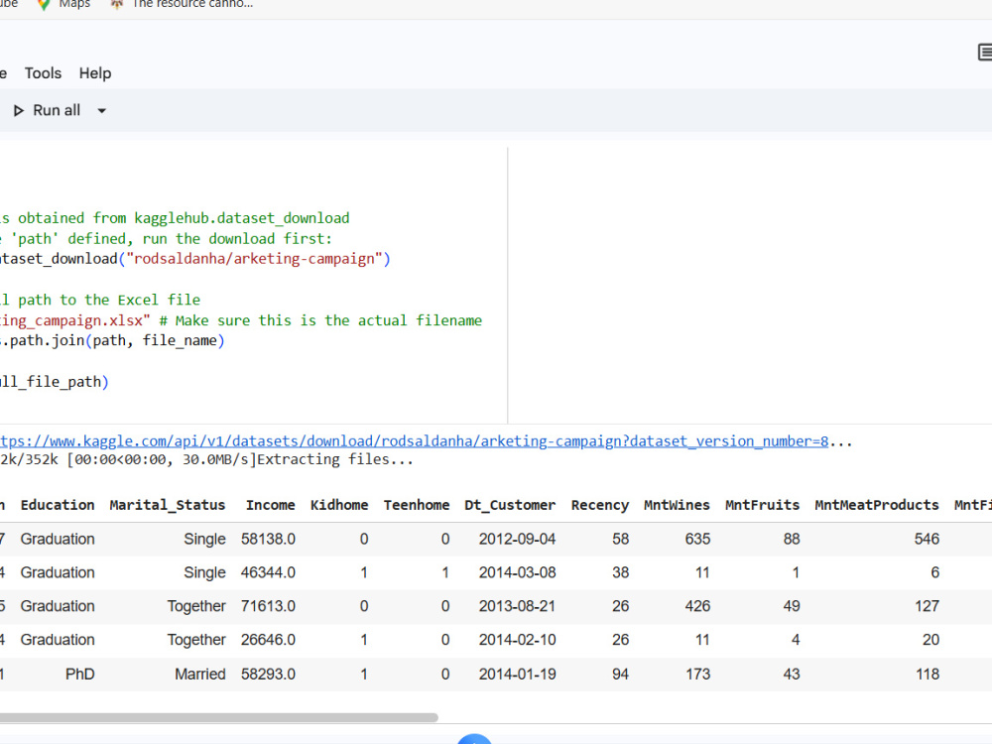Open the Kaggle dataset download URL link
The image size is (992, 744).
pyautogui.click(x=414, y=441)
